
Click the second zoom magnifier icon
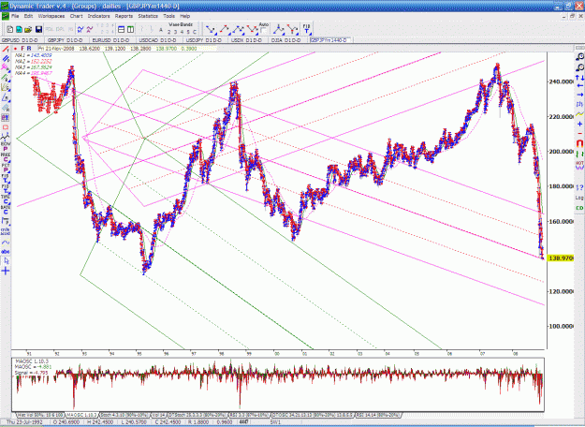pos(579,67)
